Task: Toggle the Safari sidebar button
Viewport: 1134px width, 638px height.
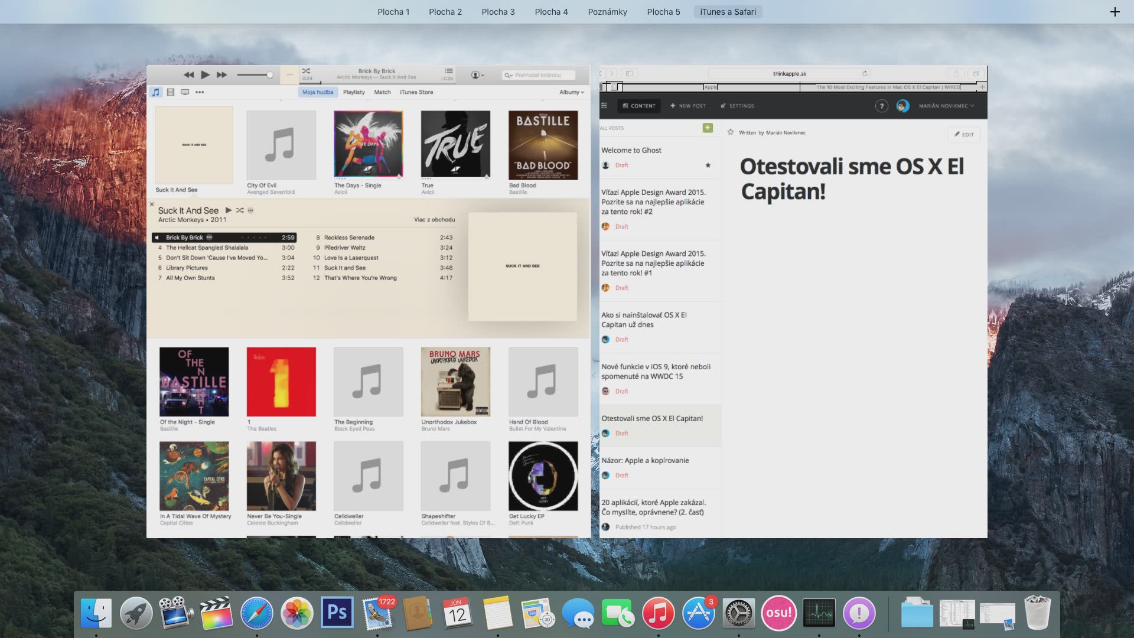Action: point(630,74)
